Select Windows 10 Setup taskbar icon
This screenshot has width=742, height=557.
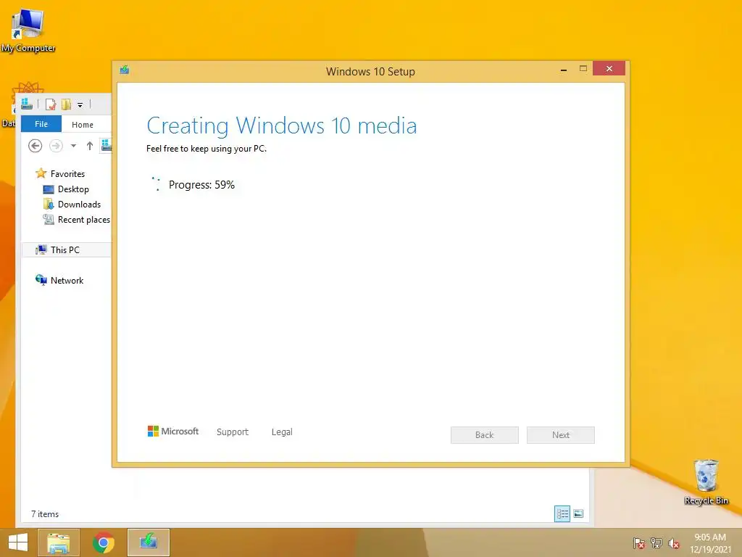[x=148, y=542]
